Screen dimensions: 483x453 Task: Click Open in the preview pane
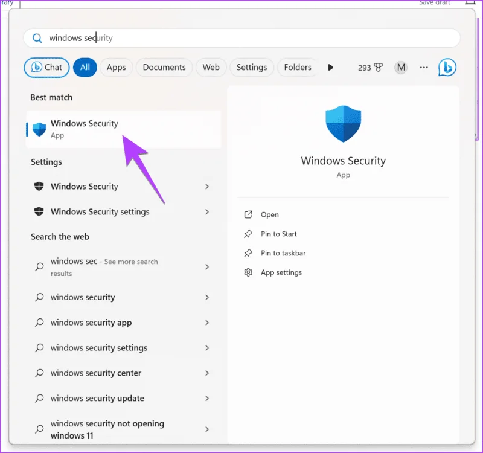[x=269, y=214]
